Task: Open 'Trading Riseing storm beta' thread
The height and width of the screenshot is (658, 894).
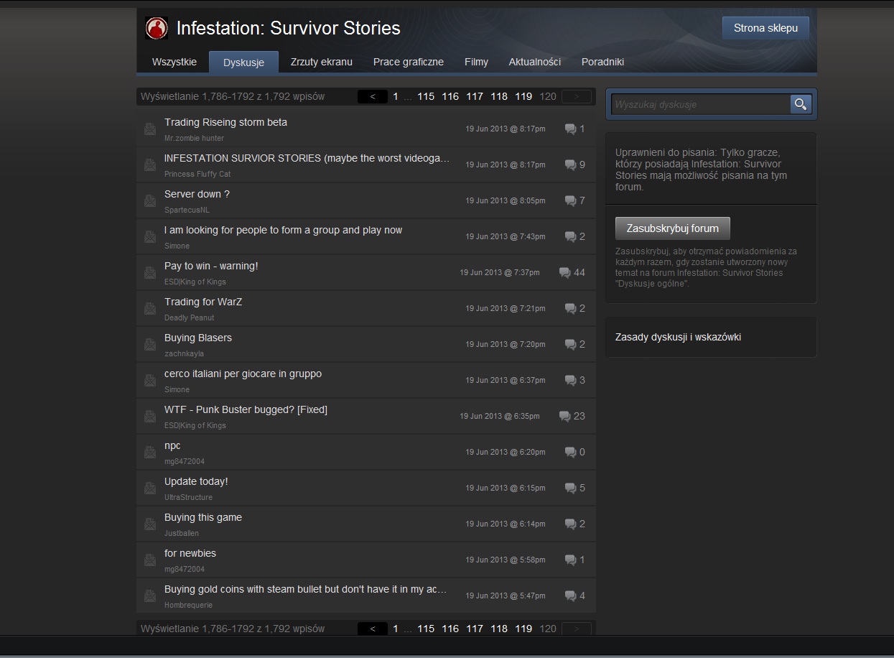Action: tap(225, 122)
